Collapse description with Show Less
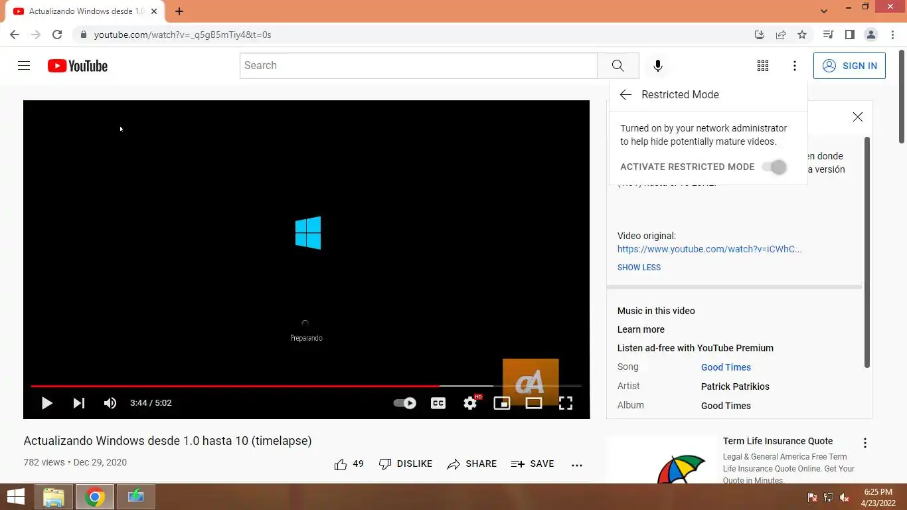This screenshot has width=907, height=510. point(639,268)
